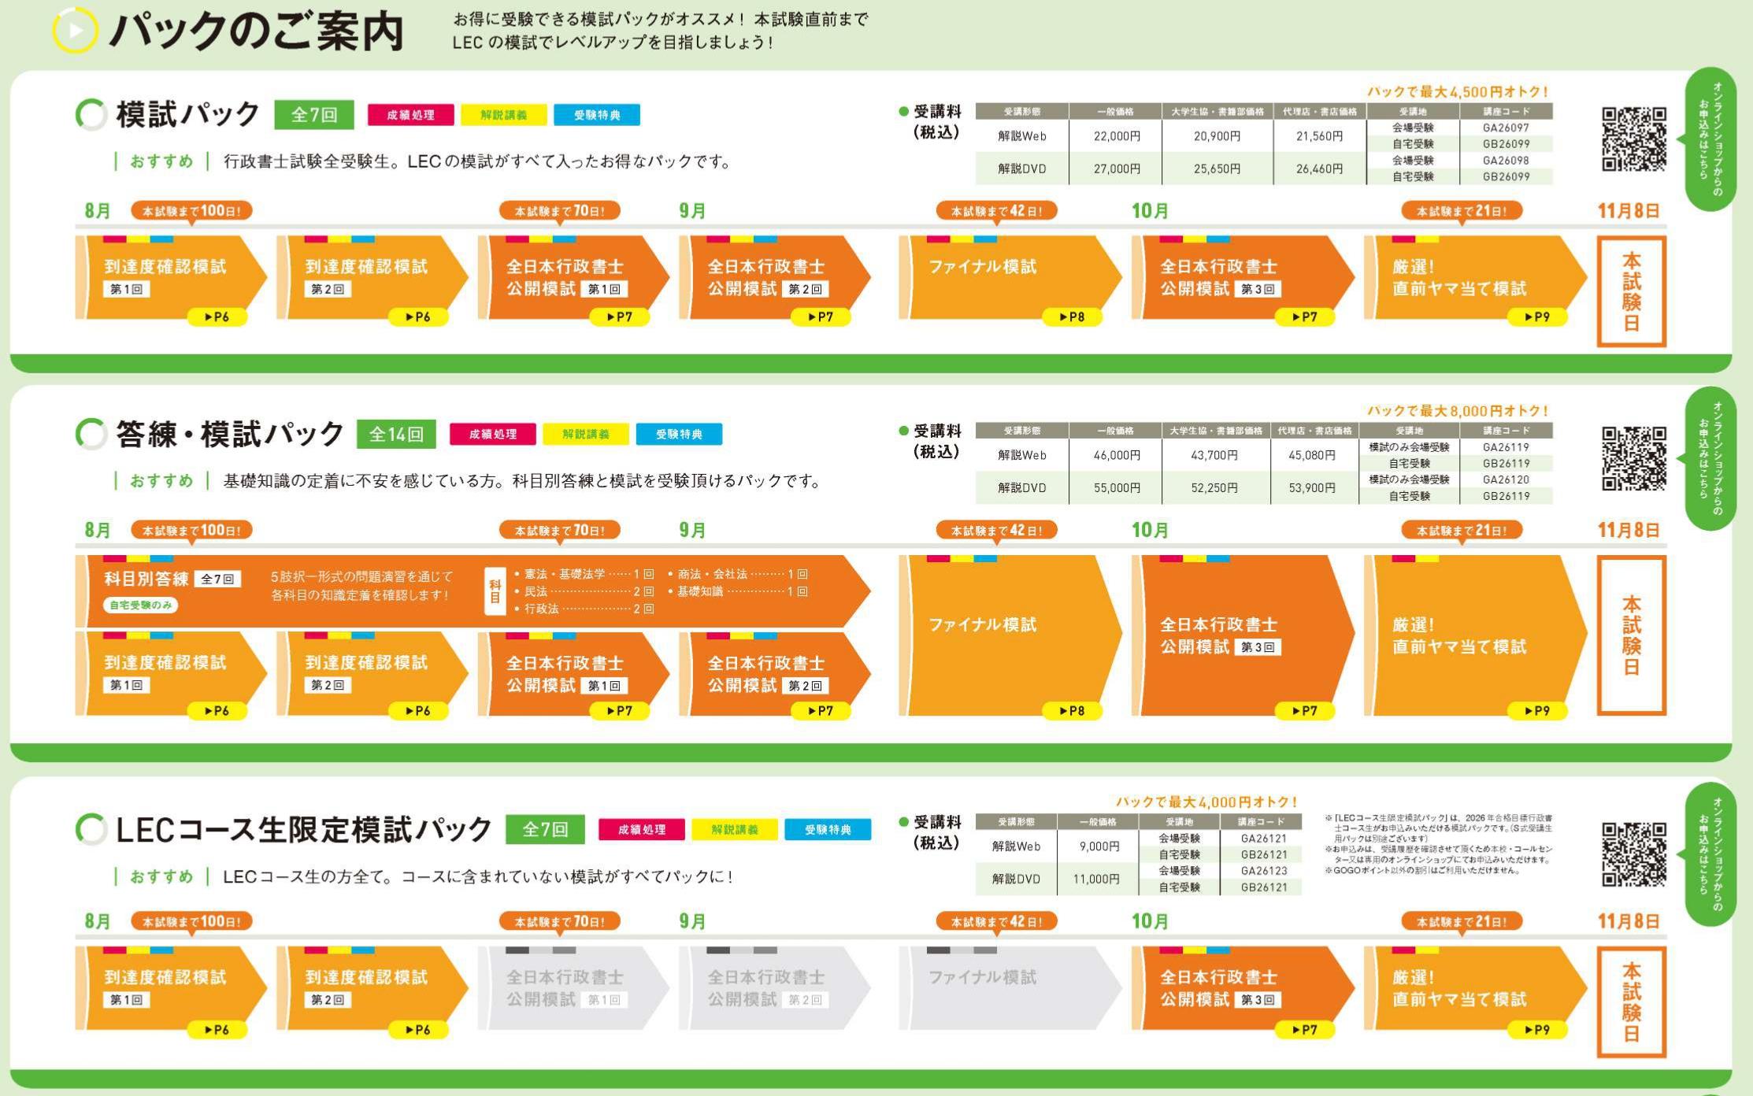Click the パックで最大4,500円オトク! text
Viewport: 1753px width, 1096px height.
[1458, 92]
